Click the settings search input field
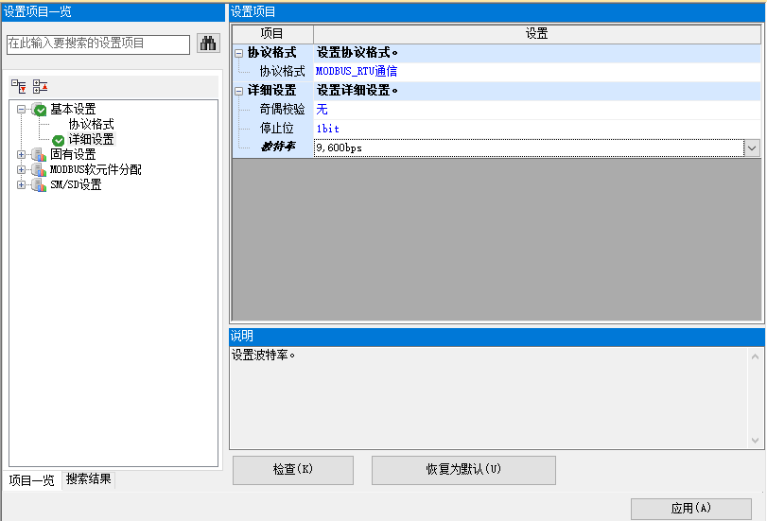Image resolution: width=767 pixels, height=521 pixels. click(x=98, y=43)
